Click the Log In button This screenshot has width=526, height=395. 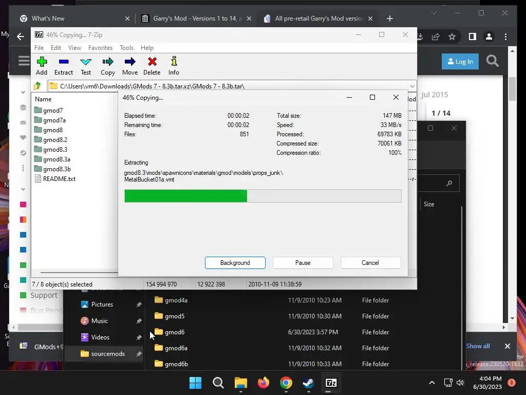(x=460, y=62)
